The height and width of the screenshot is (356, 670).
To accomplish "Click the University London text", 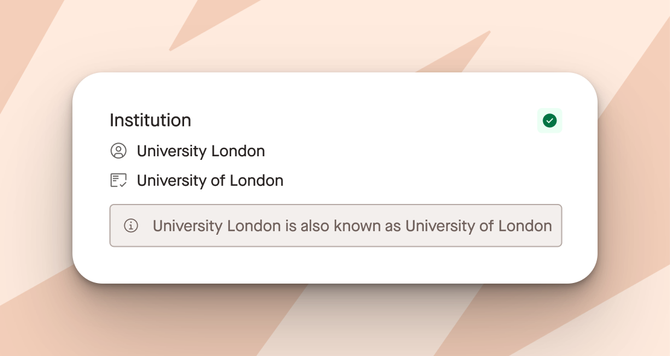I will click(x=201, y=151).
